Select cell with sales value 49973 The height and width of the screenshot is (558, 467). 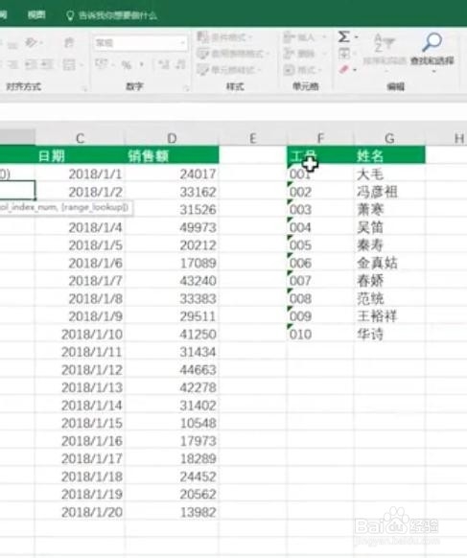coord(172,227)
